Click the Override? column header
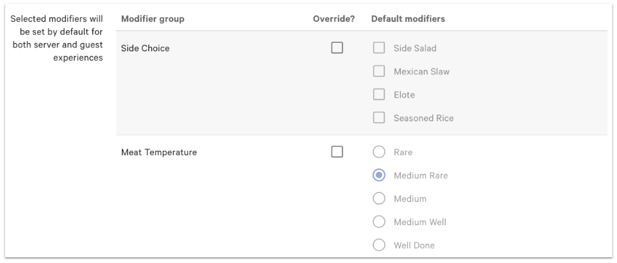Screen dimensions: 617x263 click(334, 19)
